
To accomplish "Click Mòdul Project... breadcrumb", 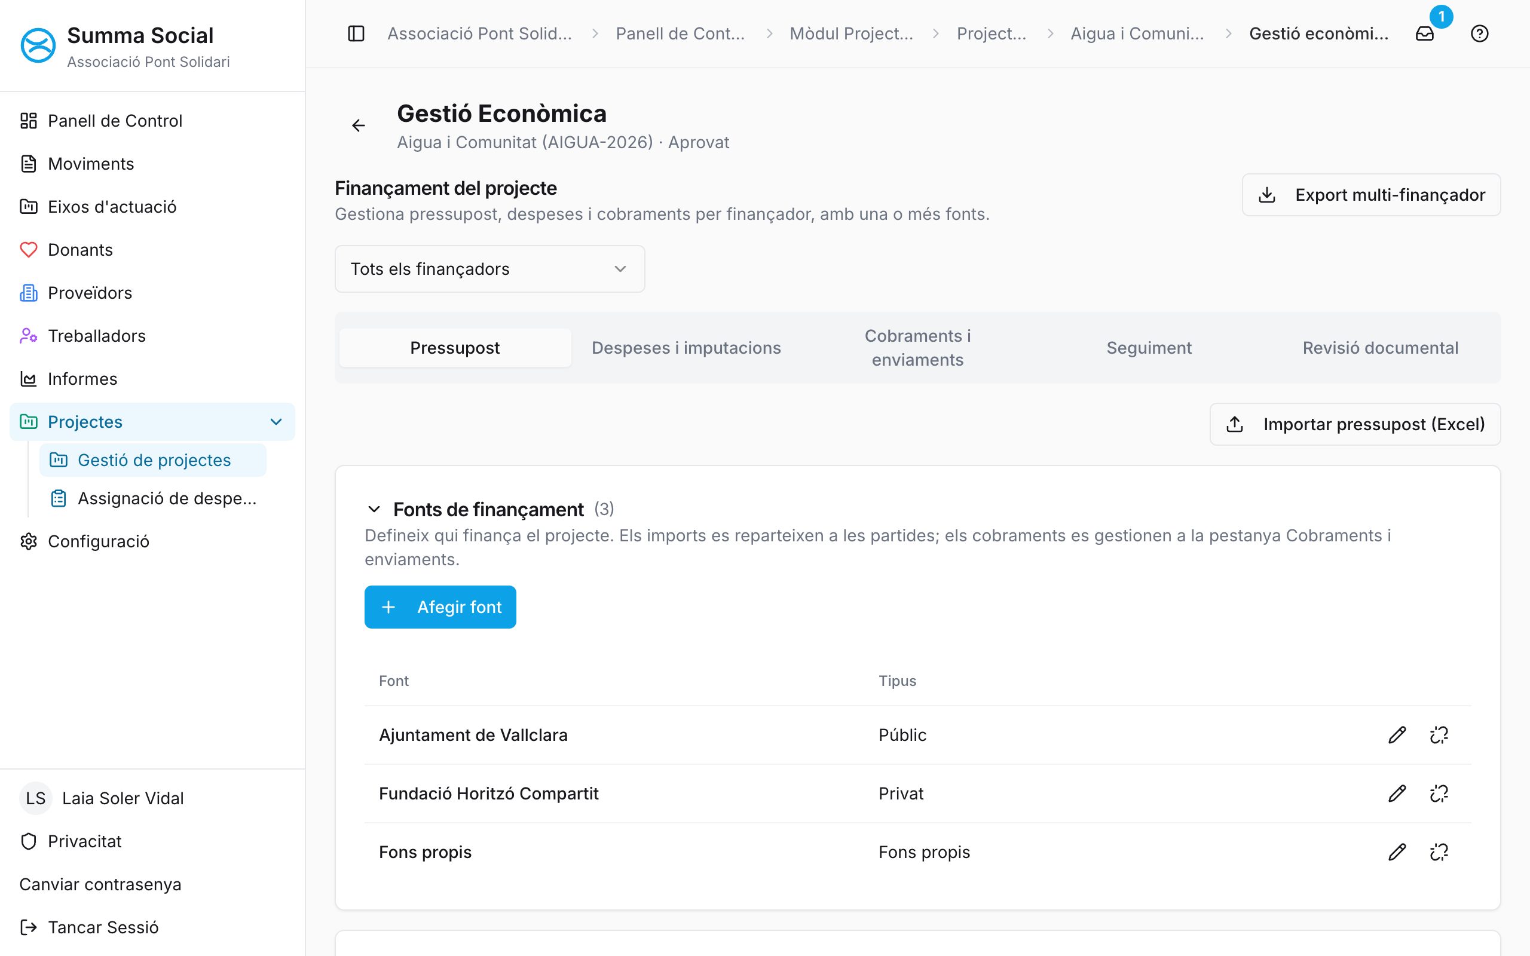I will (x=851, y=33).
